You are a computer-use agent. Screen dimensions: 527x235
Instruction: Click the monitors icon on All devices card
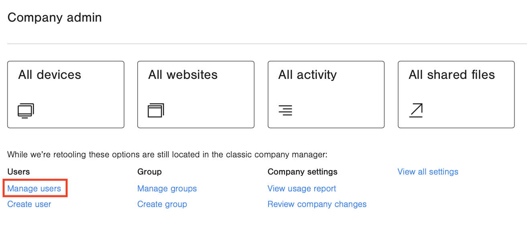[26, 110]
